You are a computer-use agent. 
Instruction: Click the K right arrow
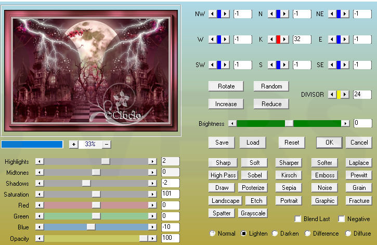pos(284,39)
